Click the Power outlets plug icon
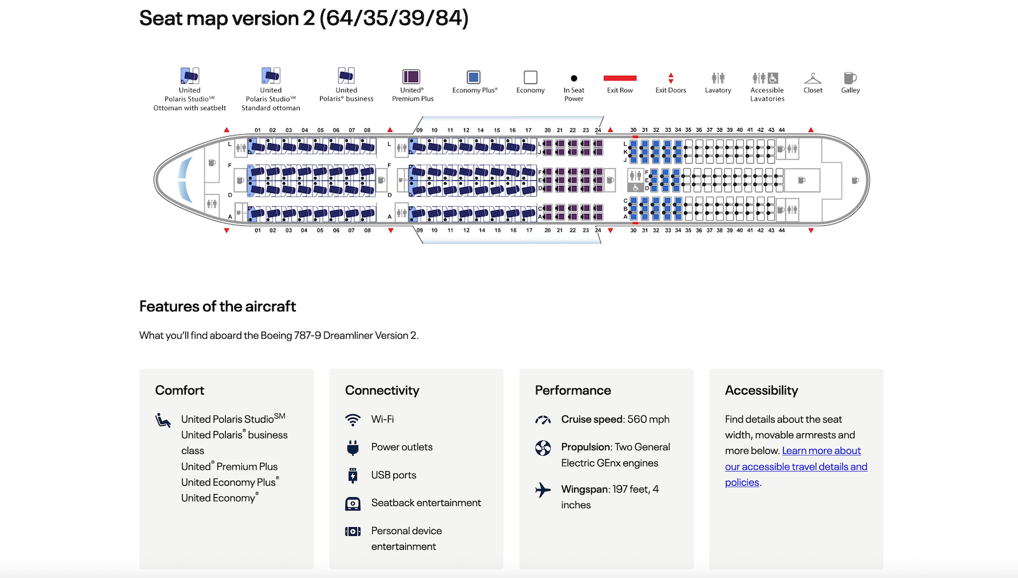Screen dimensions: 1018x578 pos(352,448)
